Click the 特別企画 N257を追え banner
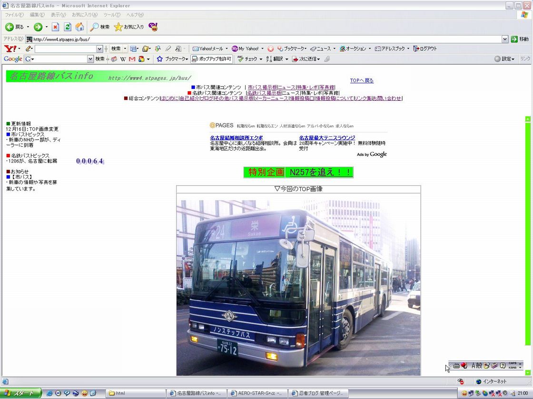533x399 pixels. click(x=298, y=172)
